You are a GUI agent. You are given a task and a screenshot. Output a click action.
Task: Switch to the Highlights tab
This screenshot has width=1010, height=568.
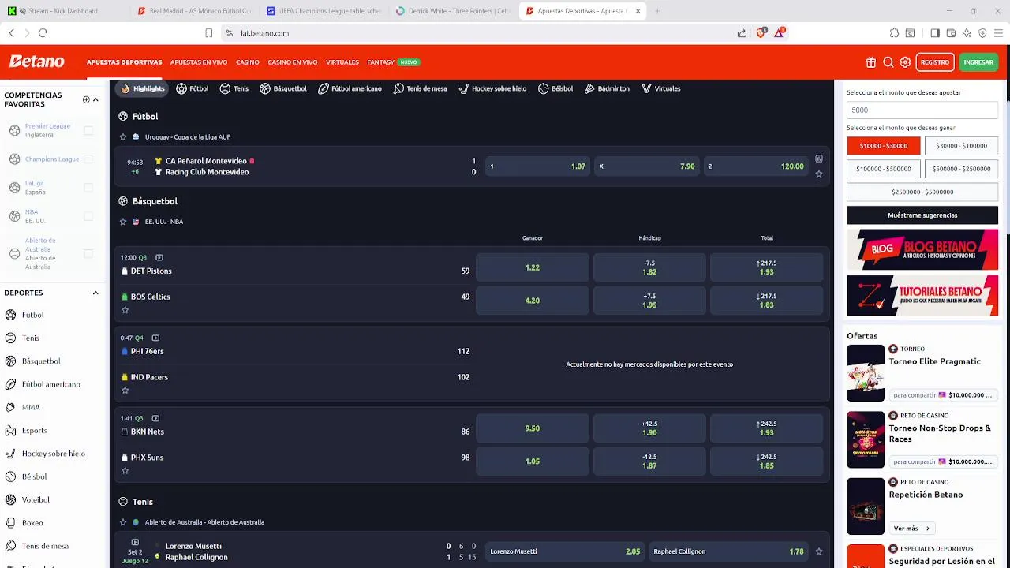click(x=143, y=88)
